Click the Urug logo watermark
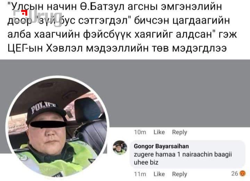The width and height of the screenshot is (250, 181). click(37, 18)
